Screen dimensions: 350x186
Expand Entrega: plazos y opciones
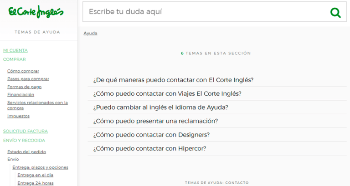(x=41, y=167)
